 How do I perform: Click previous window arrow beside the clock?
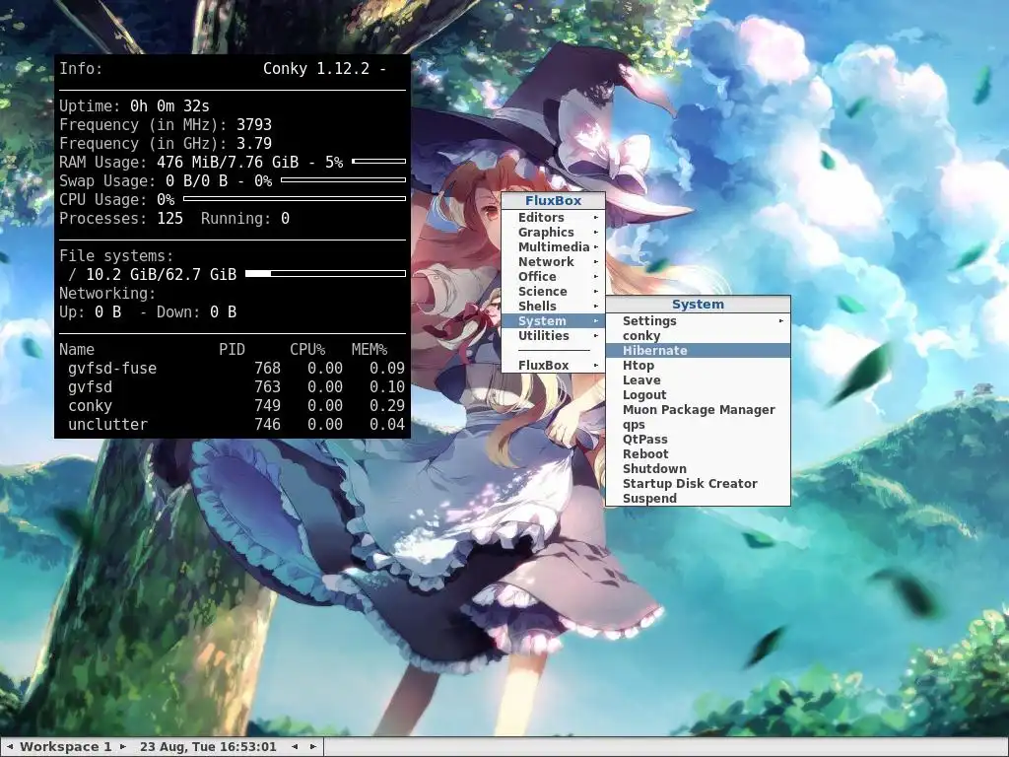pos(295,747)
